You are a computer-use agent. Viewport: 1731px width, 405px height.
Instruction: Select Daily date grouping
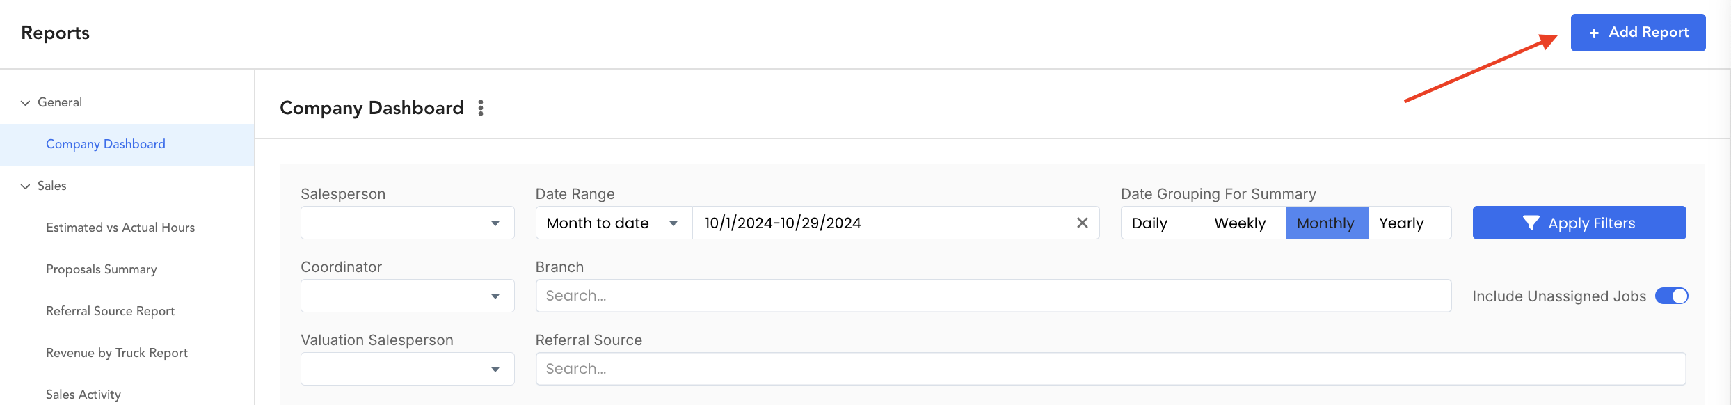coord(1163,223)
